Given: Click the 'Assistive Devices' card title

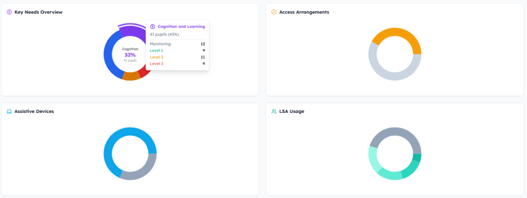Looking at the screenshot, I should tap(34, 111).
